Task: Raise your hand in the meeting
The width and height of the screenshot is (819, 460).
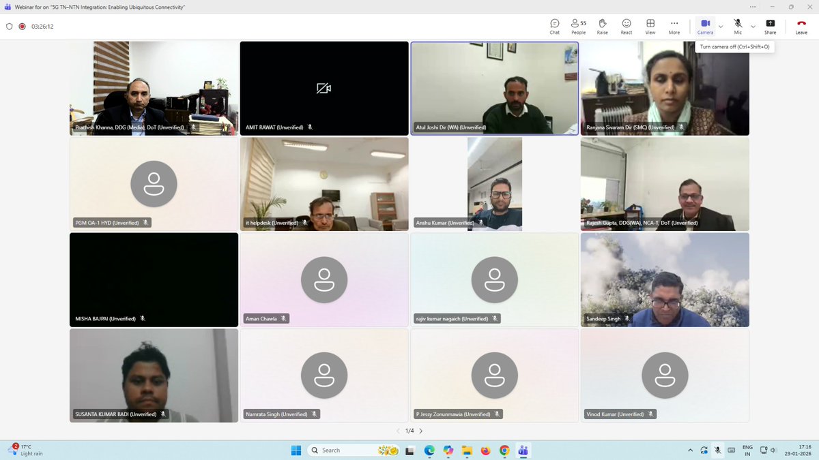Action: 602,26
